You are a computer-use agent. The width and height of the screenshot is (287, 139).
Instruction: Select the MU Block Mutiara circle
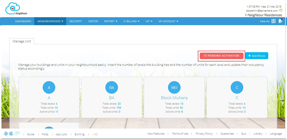[174, 88]
